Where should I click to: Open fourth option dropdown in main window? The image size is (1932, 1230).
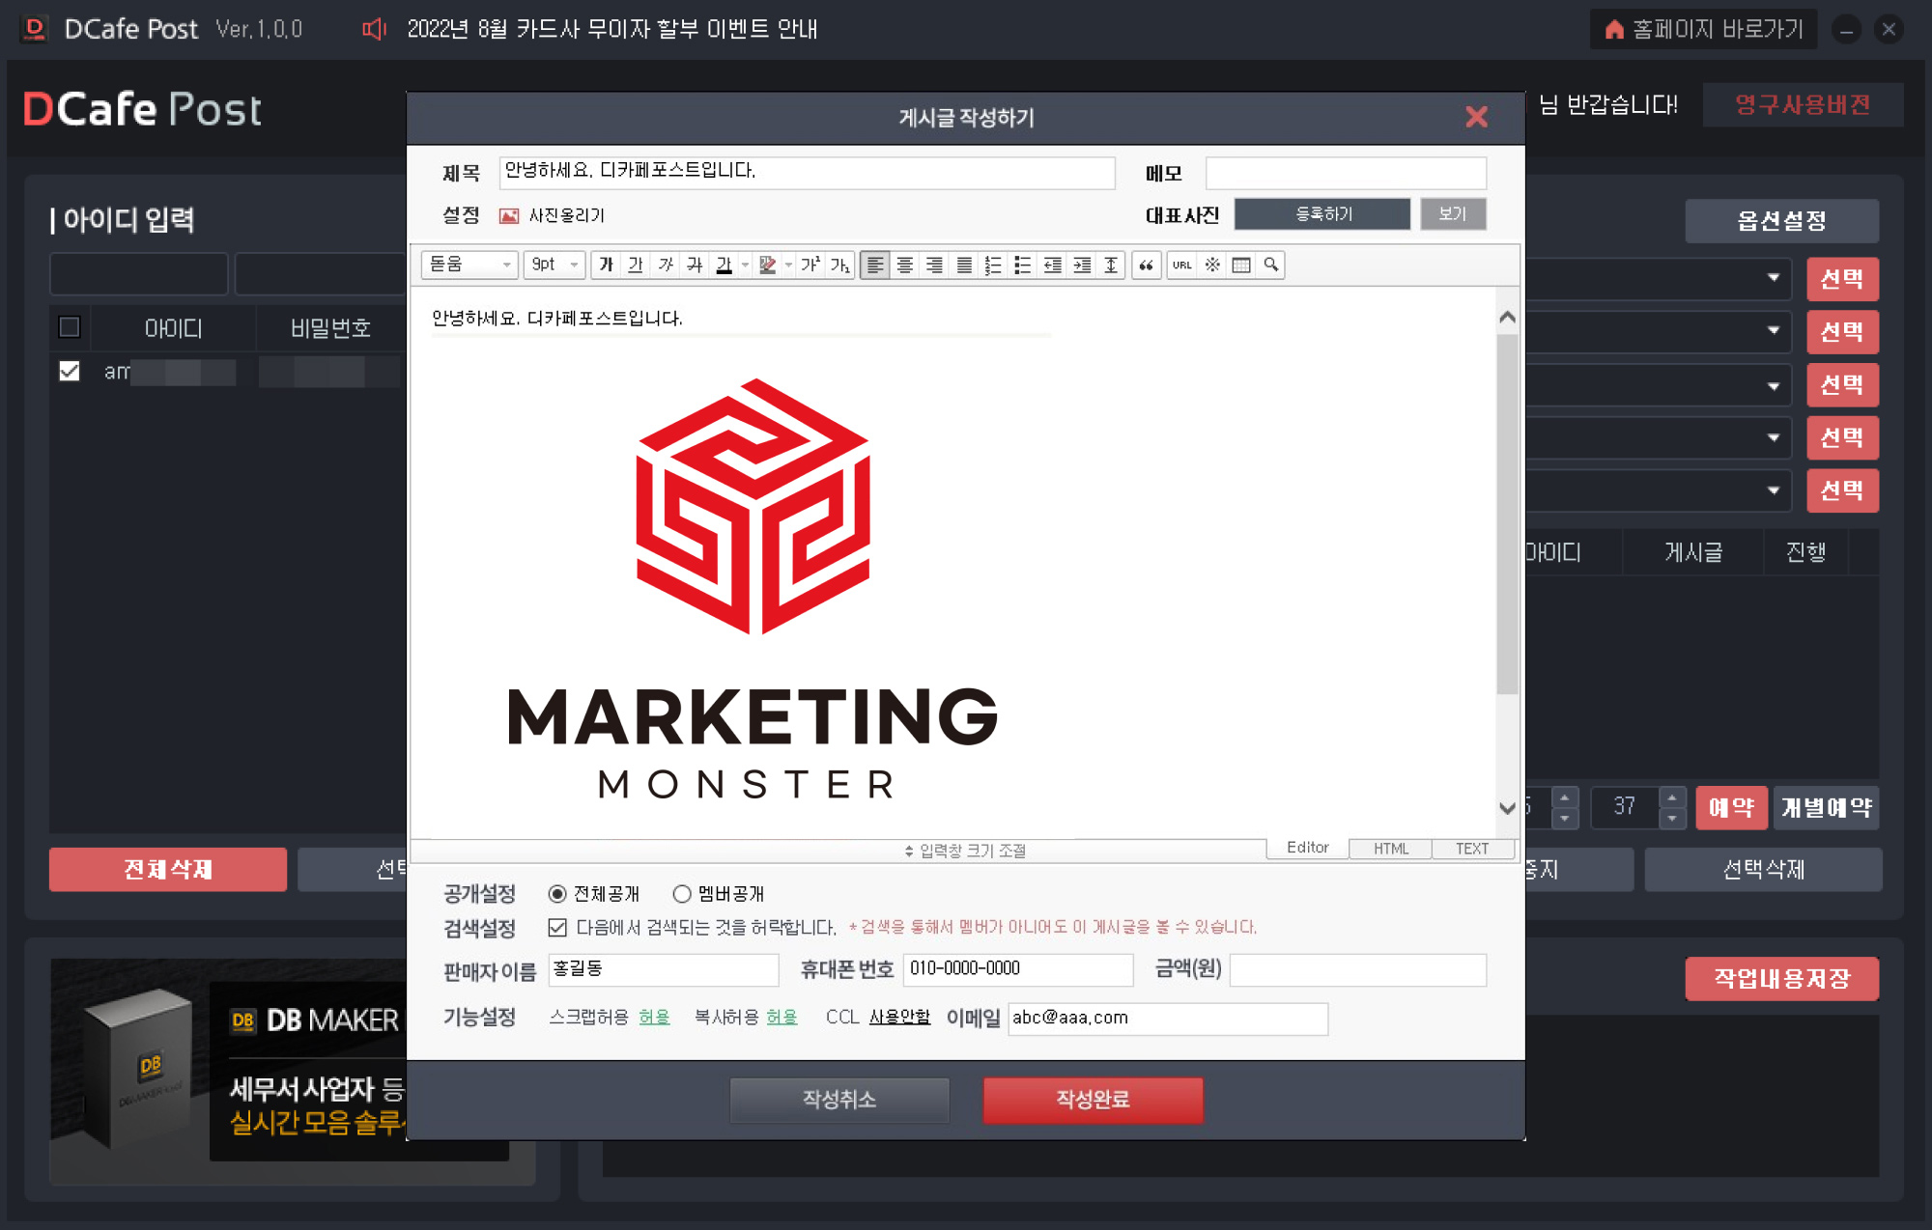pyautogui.click(x=1773, y=437)
